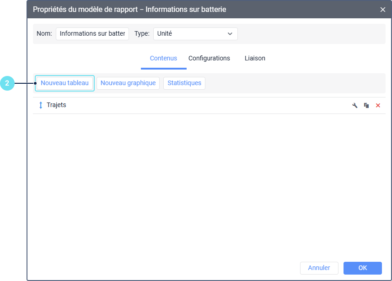
Task: Focus the Nom text field
Action: tap(92, 34)
